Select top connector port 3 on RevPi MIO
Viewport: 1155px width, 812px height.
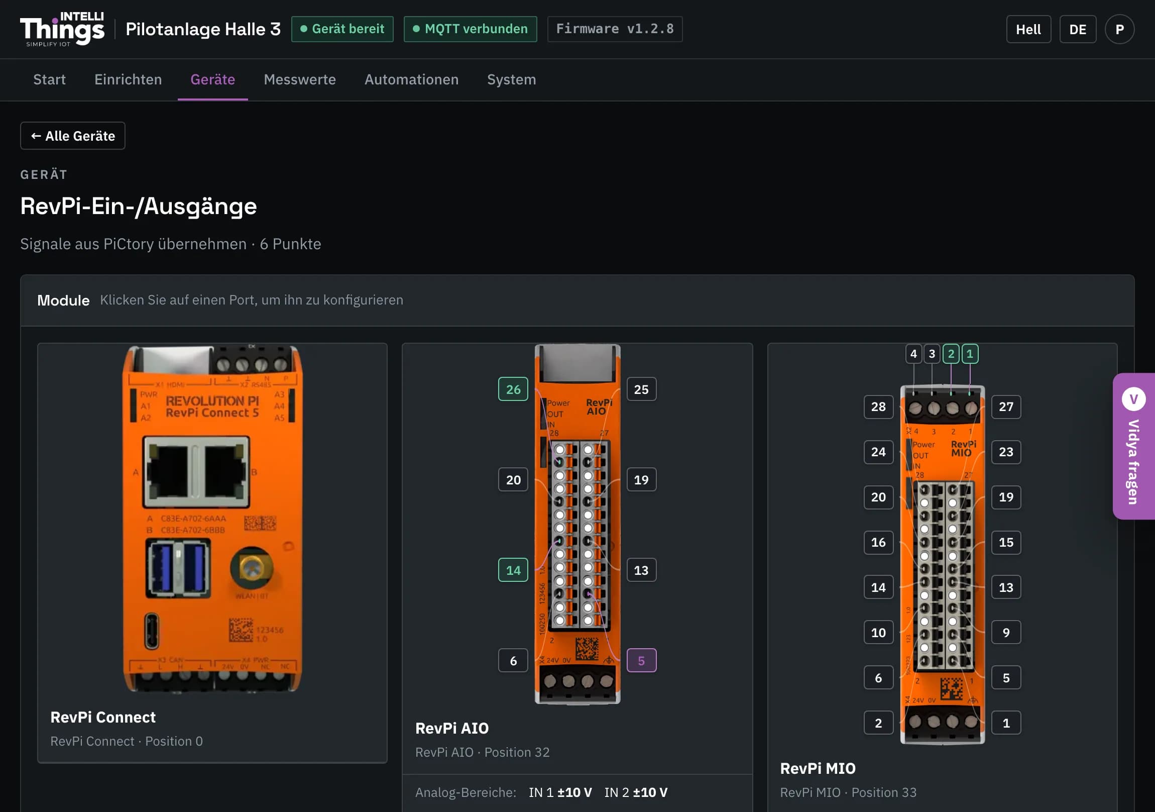[x=932, y=353]
